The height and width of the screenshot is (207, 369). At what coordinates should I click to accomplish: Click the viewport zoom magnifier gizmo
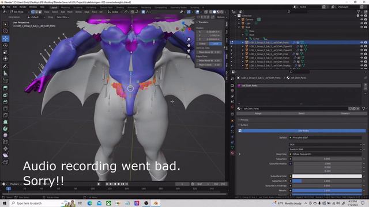click(x=189, y=40)
